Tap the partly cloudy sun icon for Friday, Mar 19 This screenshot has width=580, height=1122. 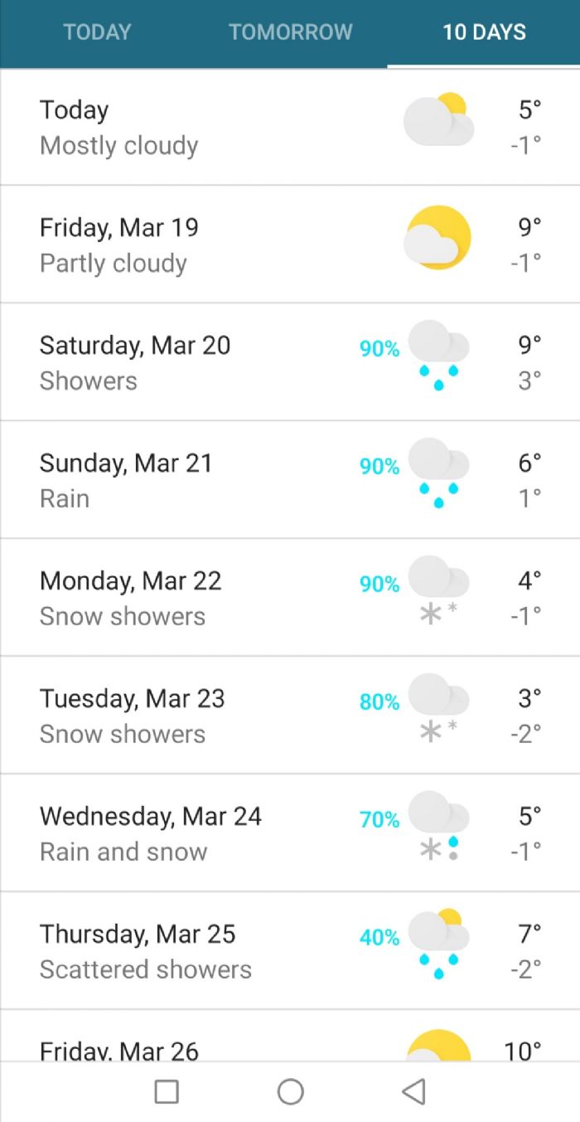(438, 237)
